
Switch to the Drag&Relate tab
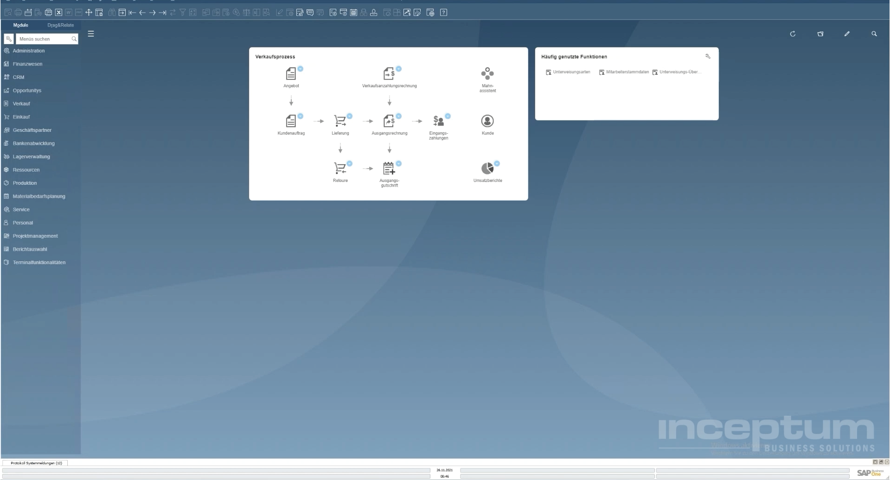point(61,25)
